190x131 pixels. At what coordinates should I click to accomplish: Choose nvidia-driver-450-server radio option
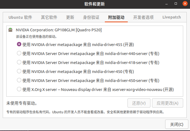pos(19,80)
